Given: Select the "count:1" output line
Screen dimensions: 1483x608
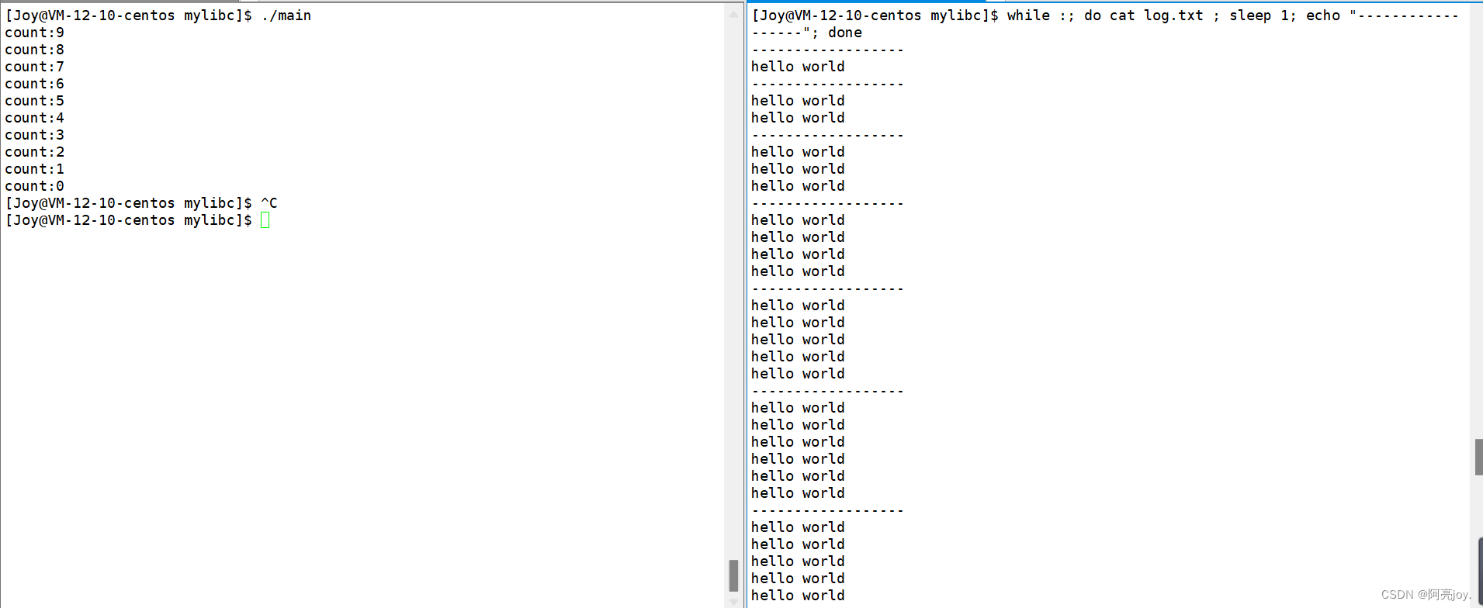Looking at the screenshot, I should [x=35, y=169].
